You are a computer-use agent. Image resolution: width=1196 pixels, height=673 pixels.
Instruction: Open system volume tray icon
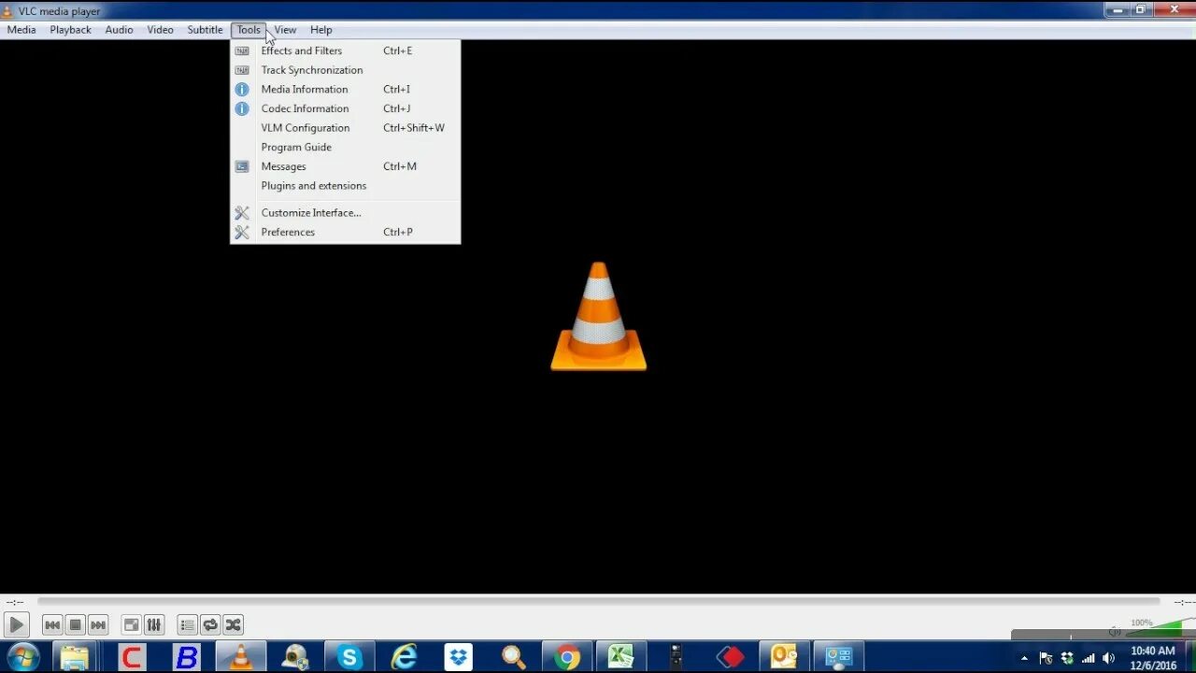click(x=1108, y=658)
